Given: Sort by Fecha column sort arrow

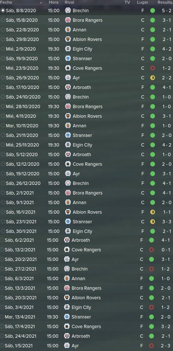Looking at the screenshot, I should coord(41,3).
